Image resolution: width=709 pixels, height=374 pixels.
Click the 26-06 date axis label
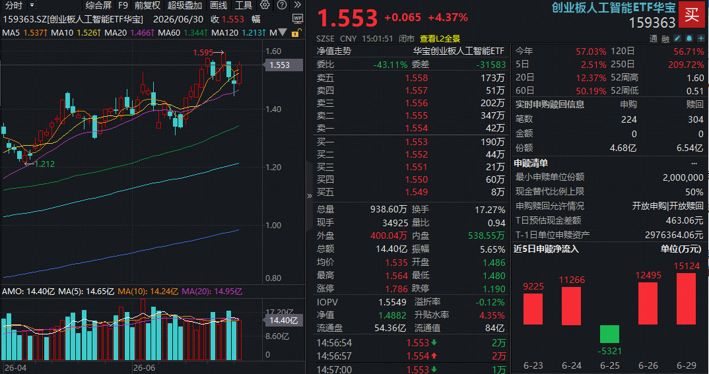pyautogui.click(x=144, y=368)
